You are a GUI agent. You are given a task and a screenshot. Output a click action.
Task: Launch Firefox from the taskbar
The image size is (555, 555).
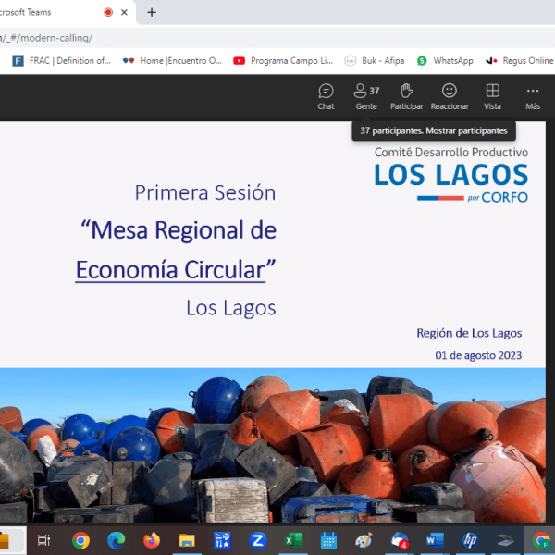pos(152,540)
